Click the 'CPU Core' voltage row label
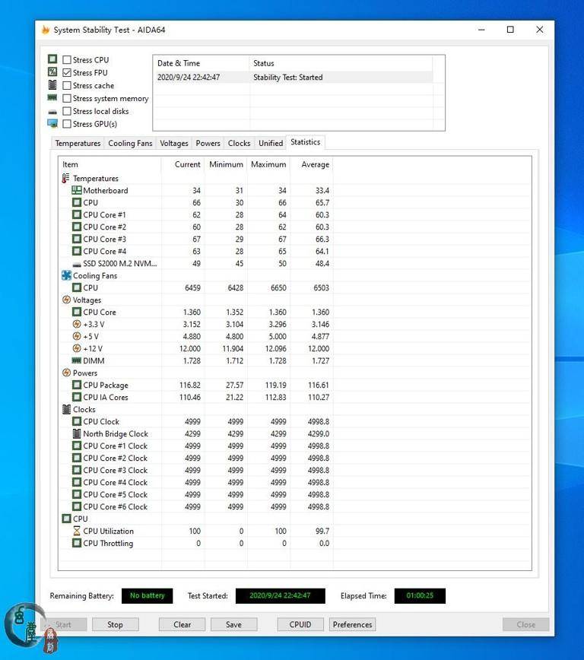The image size is (584, 660). coord(100,312)
